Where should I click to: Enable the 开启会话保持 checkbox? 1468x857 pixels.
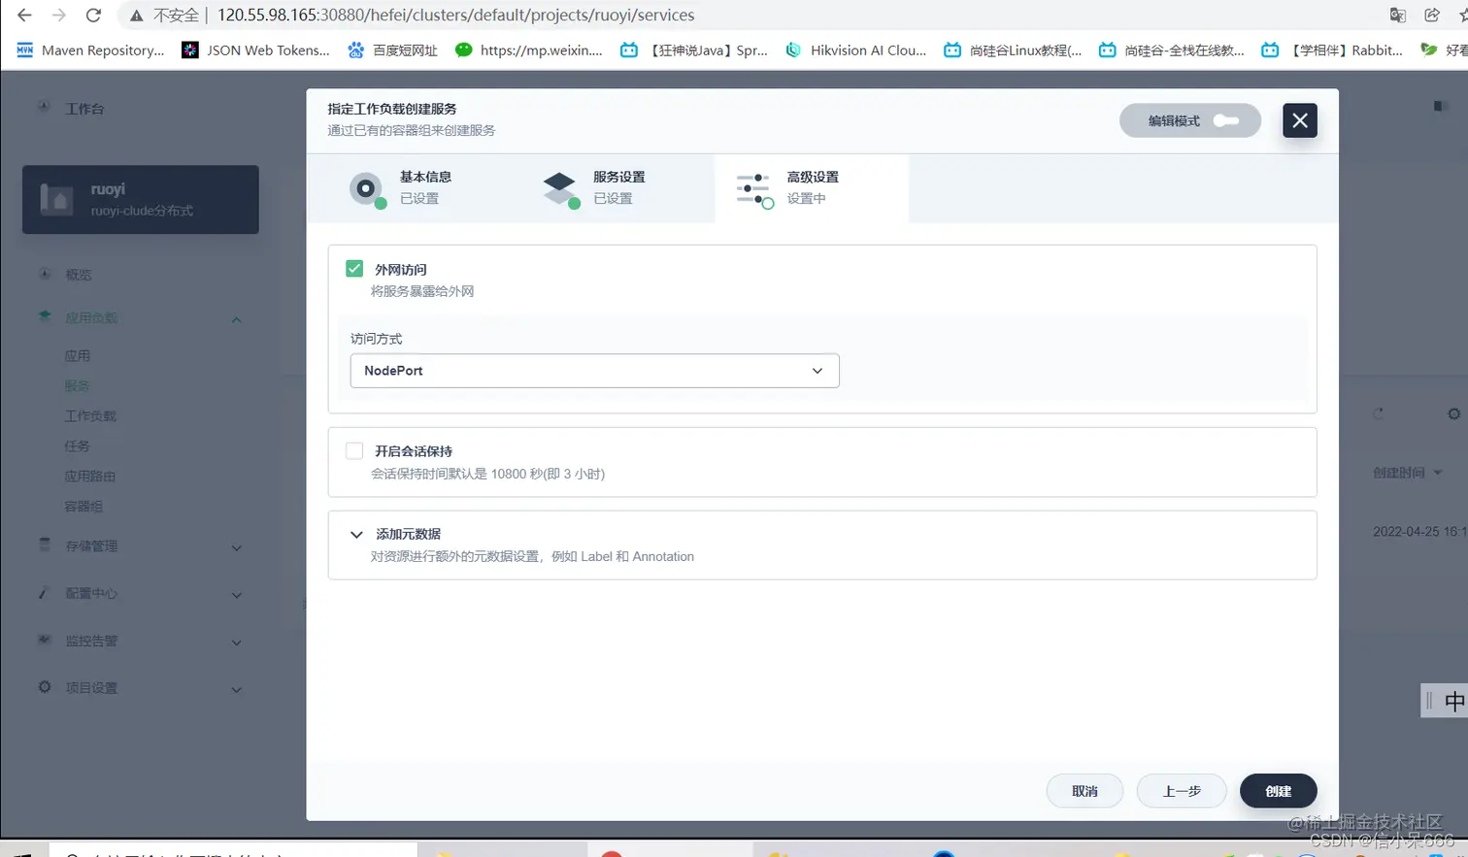coord(354,450)
